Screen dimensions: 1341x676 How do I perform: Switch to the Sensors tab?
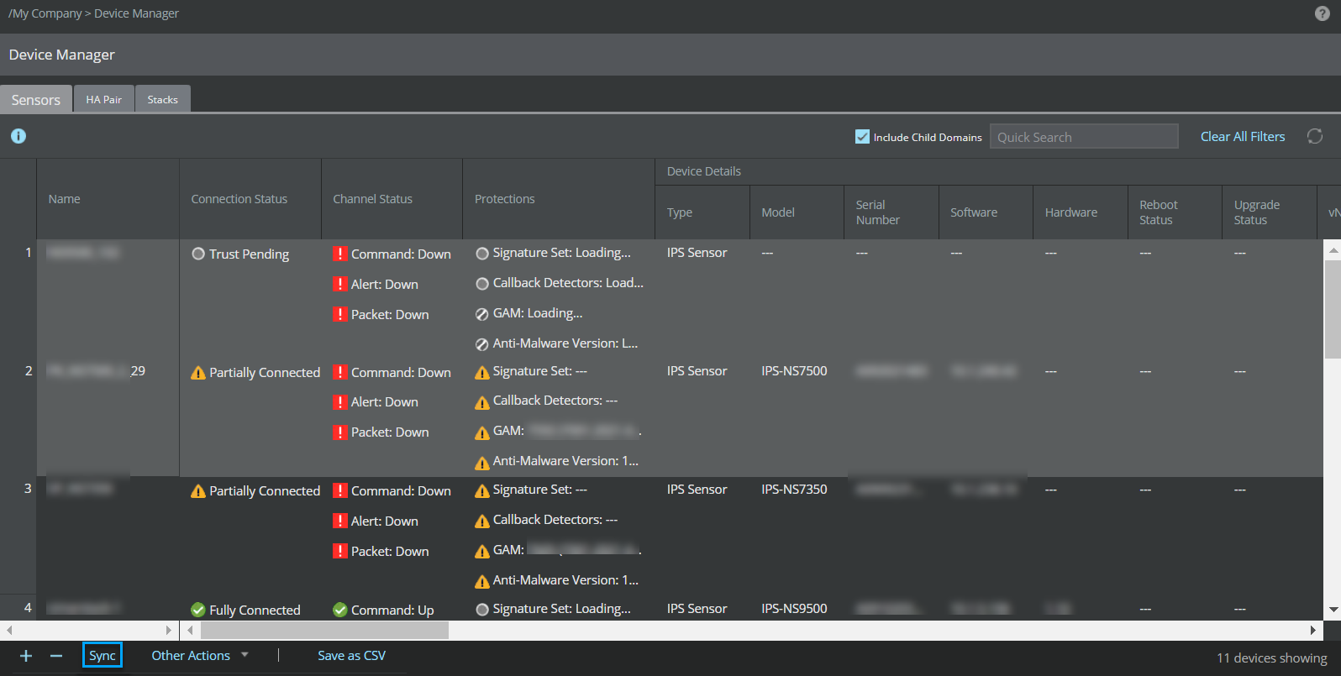point(36,99)
